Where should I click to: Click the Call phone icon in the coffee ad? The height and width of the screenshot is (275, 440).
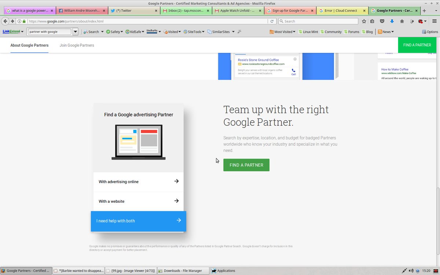[293, 71]
